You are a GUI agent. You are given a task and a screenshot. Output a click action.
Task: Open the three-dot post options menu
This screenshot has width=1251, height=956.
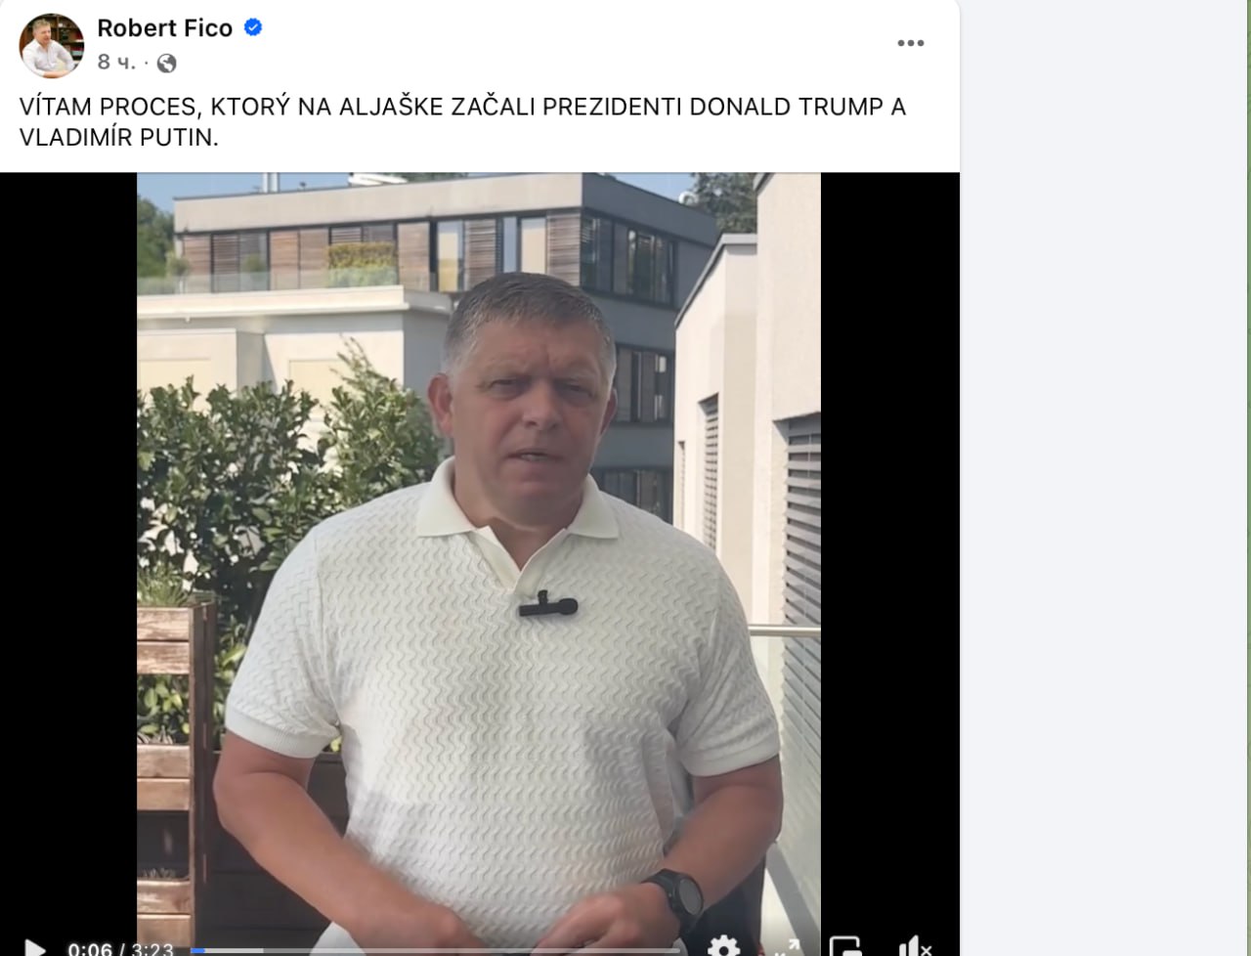coord(911,43)
